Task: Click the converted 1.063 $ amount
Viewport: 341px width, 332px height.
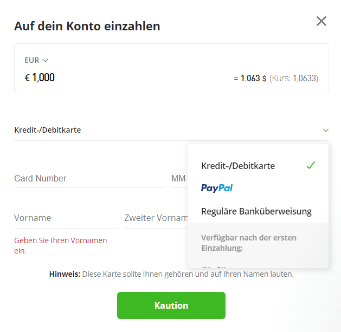Action: (x=253, y=78)
